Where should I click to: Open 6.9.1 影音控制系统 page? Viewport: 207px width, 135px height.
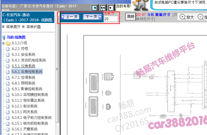point(27,89)
